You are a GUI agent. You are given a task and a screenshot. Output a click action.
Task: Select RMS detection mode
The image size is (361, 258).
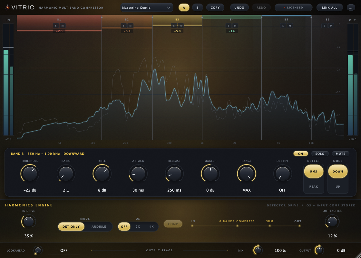point(314,172)
